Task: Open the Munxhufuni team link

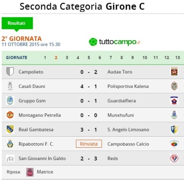Action: 121,115
